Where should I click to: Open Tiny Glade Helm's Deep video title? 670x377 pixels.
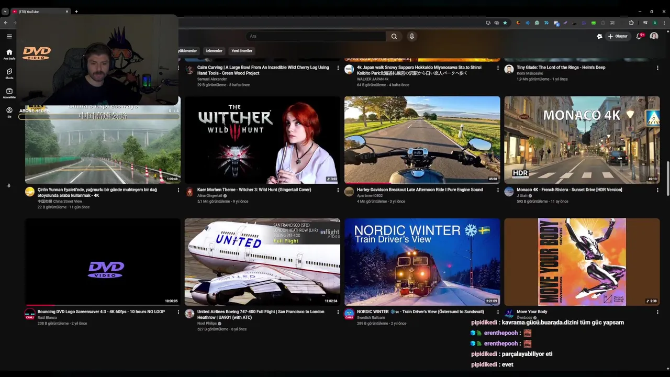[x=561, y=68]
